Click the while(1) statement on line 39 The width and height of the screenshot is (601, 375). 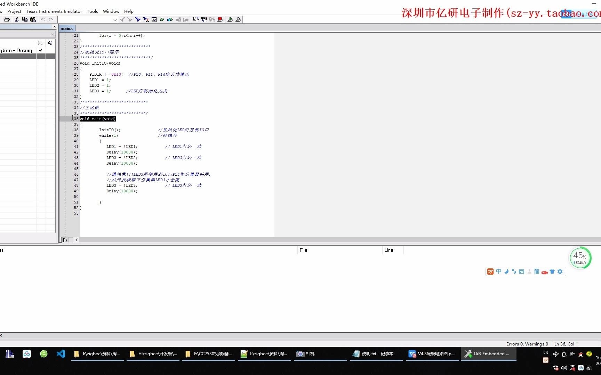[x=109, y=135]
